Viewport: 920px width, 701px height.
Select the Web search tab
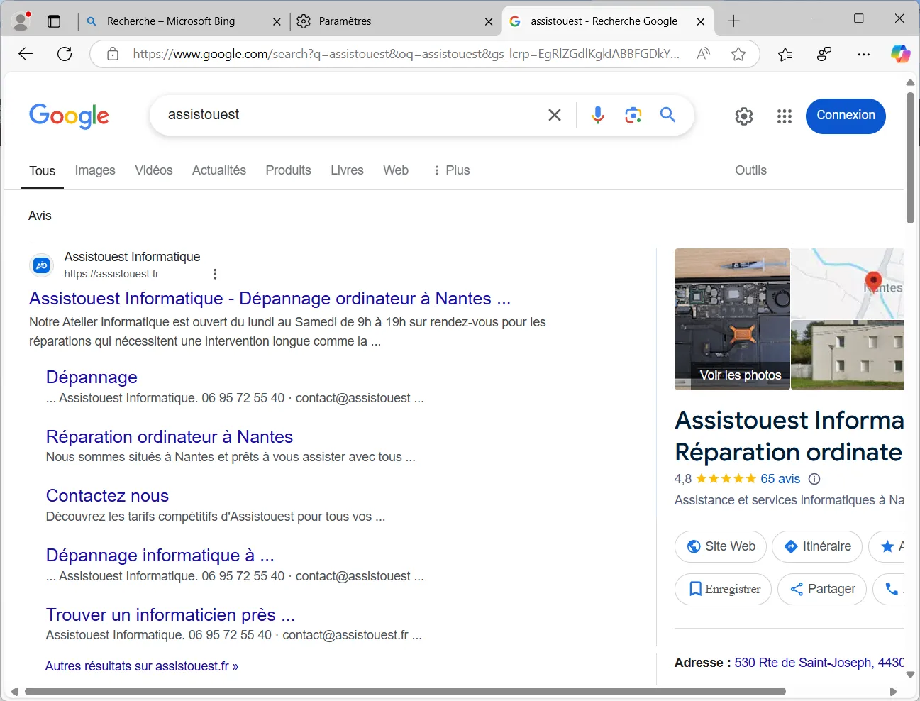pyautogui.click(x=396, y=170)
